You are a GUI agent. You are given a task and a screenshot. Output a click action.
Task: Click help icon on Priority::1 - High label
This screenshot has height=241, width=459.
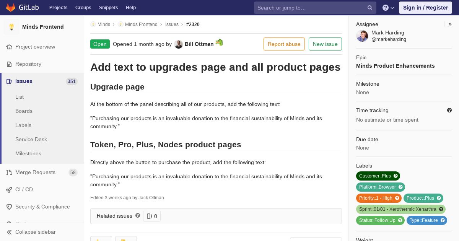coord(397,198)
